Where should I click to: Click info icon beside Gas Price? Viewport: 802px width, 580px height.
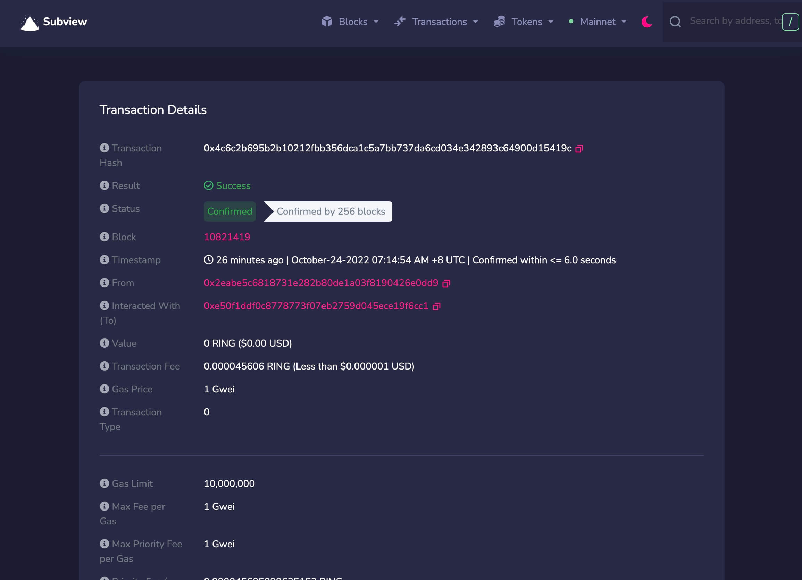(104, 389)
